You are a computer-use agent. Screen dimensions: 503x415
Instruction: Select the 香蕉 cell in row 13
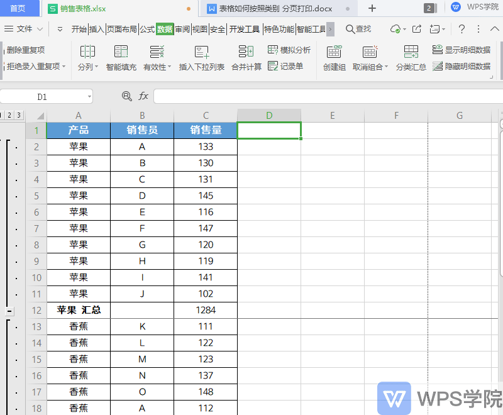click(x=79, y=326)
